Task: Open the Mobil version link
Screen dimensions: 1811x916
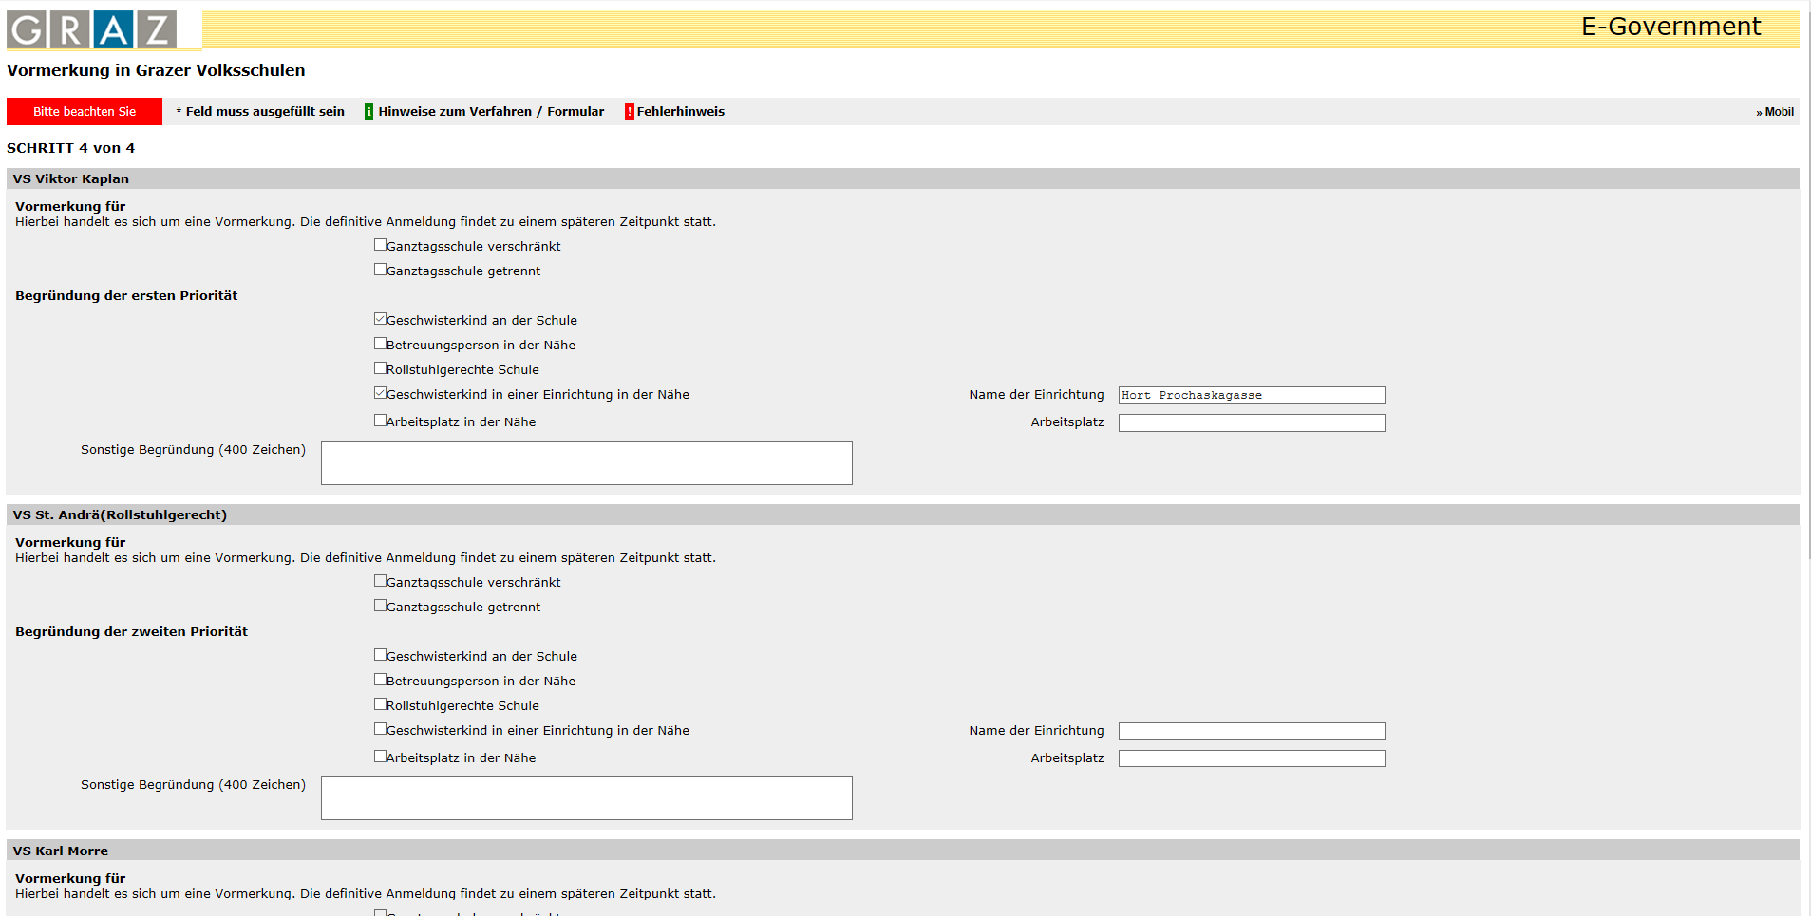Action: tap(1775, 112)
